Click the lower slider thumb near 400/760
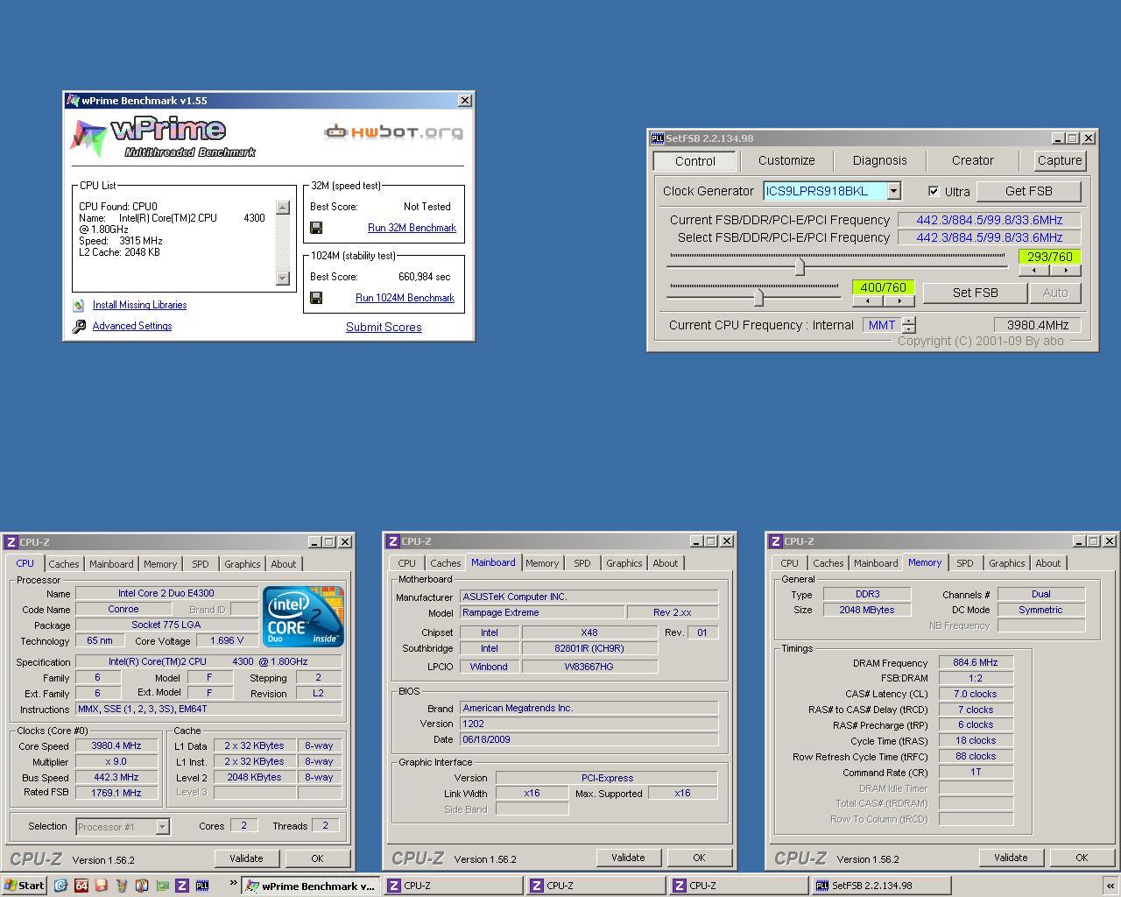Screen dimensions: 1121x897 pyautogui.click(x=758, y=297)
